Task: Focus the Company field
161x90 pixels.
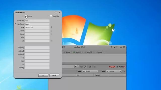Action: pyautogui.click(x=37, y=48)
